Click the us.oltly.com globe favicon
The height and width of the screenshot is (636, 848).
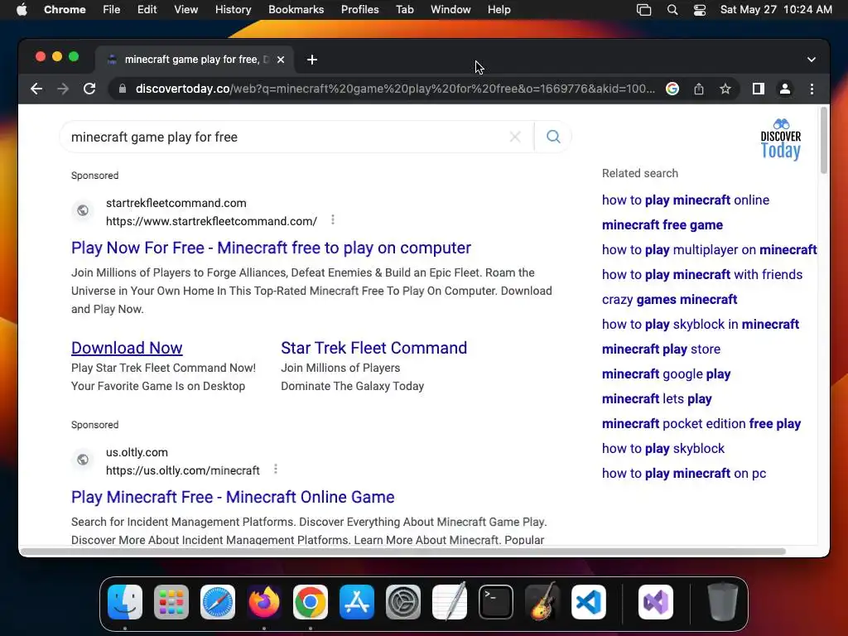83,459
